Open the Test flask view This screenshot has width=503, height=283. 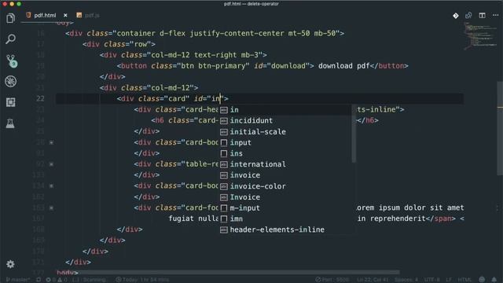(x=10, y=123)
